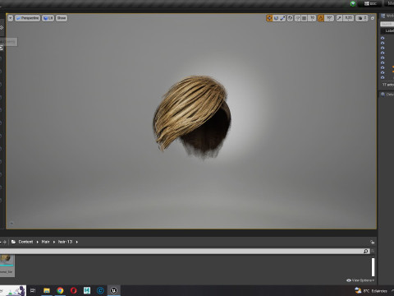
Task: Open the blue C app on taskbar
Action: (x=100, y=290)
